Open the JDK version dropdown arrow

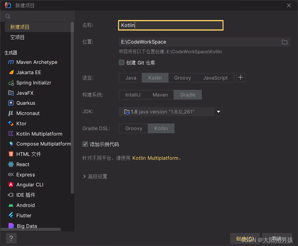pyautogui.click(x=219, y=112)
